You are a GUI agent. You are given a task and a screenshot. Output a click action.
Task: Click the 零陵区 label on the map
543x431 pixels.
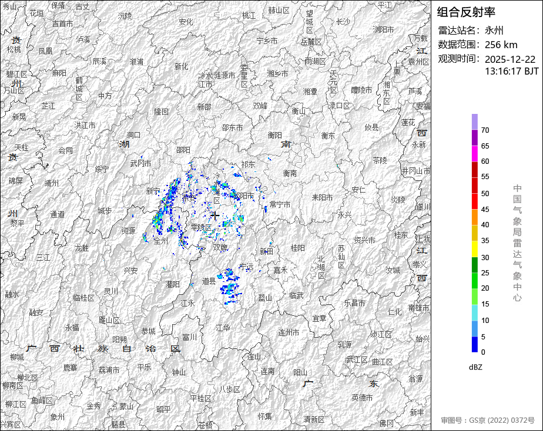click(201, 228)
